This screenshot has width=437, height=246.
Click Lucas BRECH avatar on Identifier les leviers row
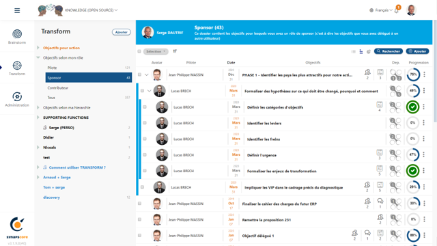pos(162,123)
